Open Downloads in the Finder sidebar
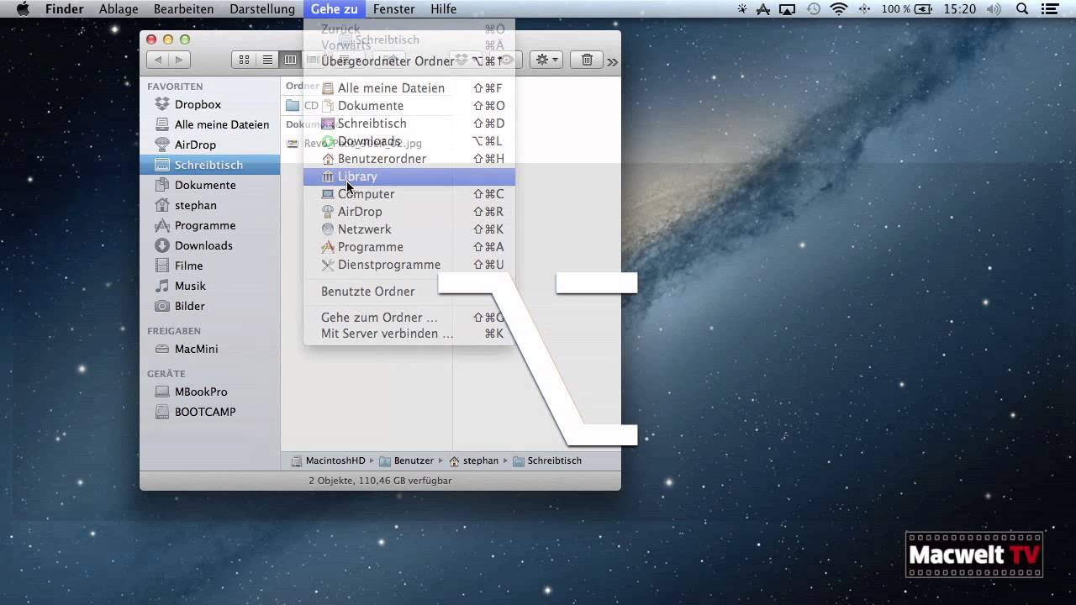 (x=203, y=245)
